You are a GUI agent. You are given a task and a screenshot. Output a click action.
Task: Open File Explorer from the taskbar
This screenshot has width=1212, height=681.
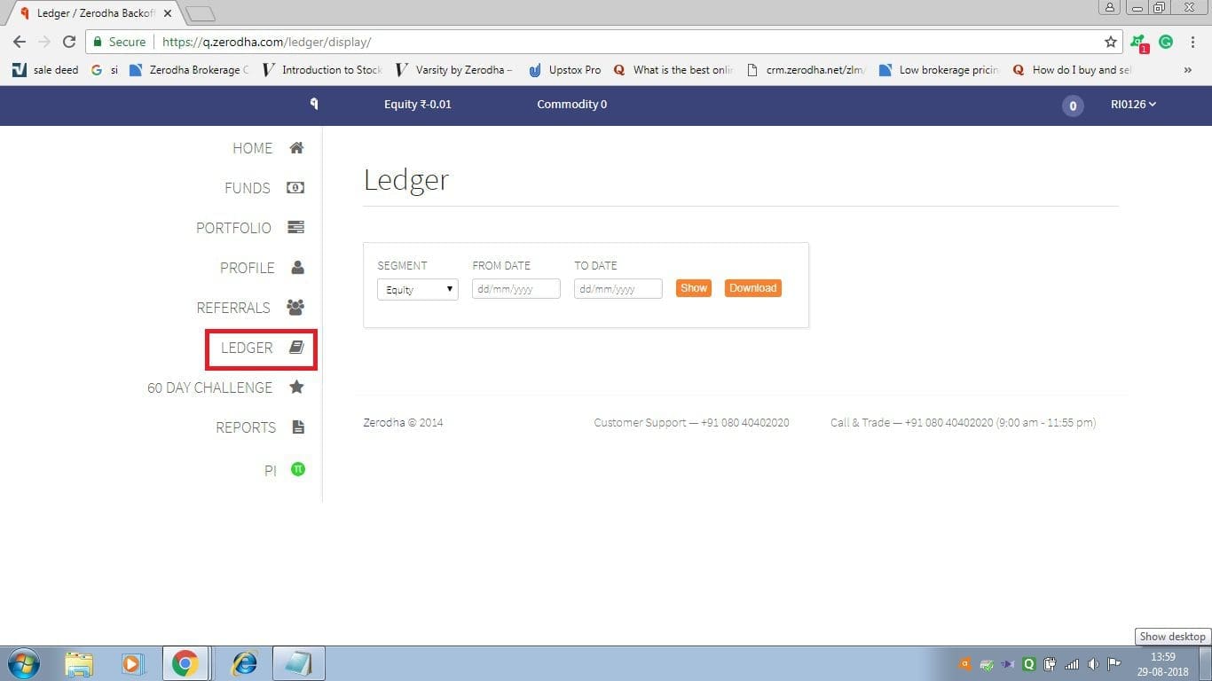[79, 663]
